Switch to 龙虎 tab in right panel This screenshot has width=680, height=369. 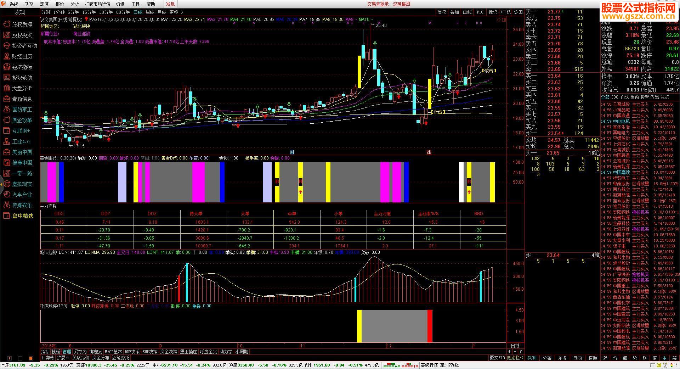click(562, 358)
